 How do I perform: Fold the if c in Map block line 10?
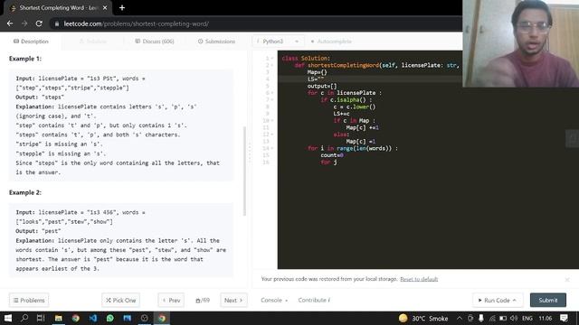(272, 120)
